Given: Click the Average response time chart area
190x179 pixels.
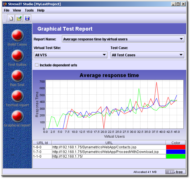Looking at the screenshot, I should pos(114,104).
